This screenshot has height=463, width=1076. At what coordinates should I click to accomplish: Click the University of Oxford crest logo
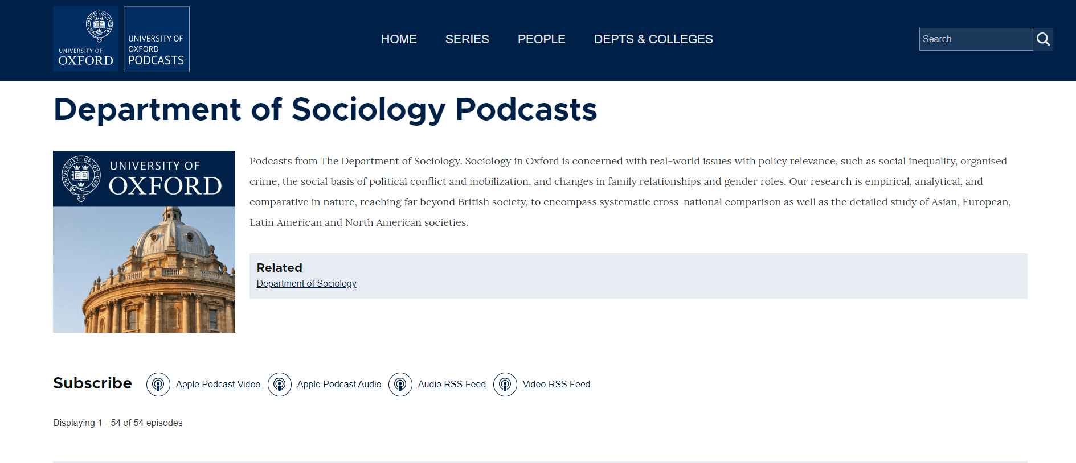pos(85,39)
